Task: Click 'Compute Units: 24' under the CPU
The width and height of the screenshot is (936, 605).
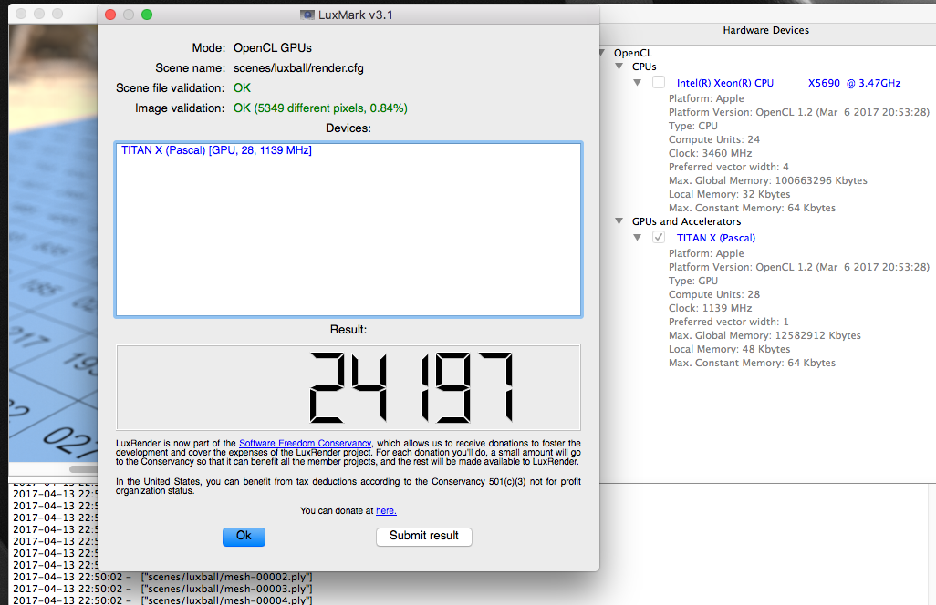Action: click(x=714, y=139)
